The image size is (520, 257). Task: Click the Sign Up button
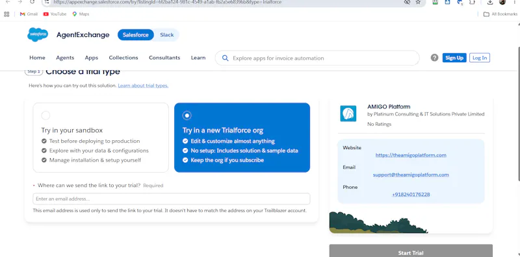pos(454,58)
